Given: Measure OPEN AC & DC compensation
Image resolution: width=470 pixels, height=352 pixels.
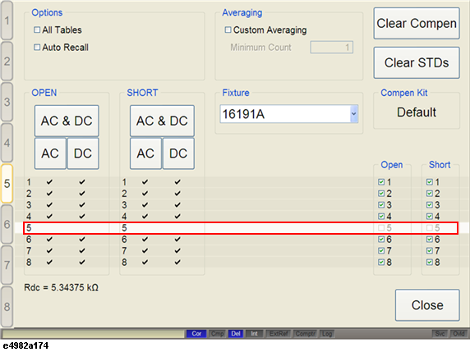Looking at the screenshot, I should point(67,121).
